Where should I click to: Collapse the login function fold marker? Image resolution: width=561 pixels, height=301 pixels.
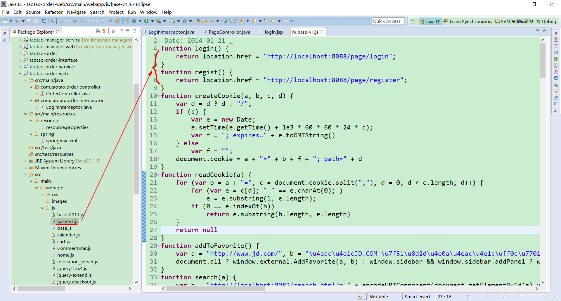coord(158,48)
